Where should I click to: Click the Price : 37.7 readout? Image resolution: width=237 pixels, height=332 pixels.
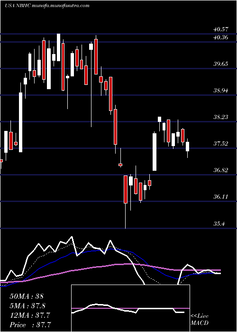(30, 325)
